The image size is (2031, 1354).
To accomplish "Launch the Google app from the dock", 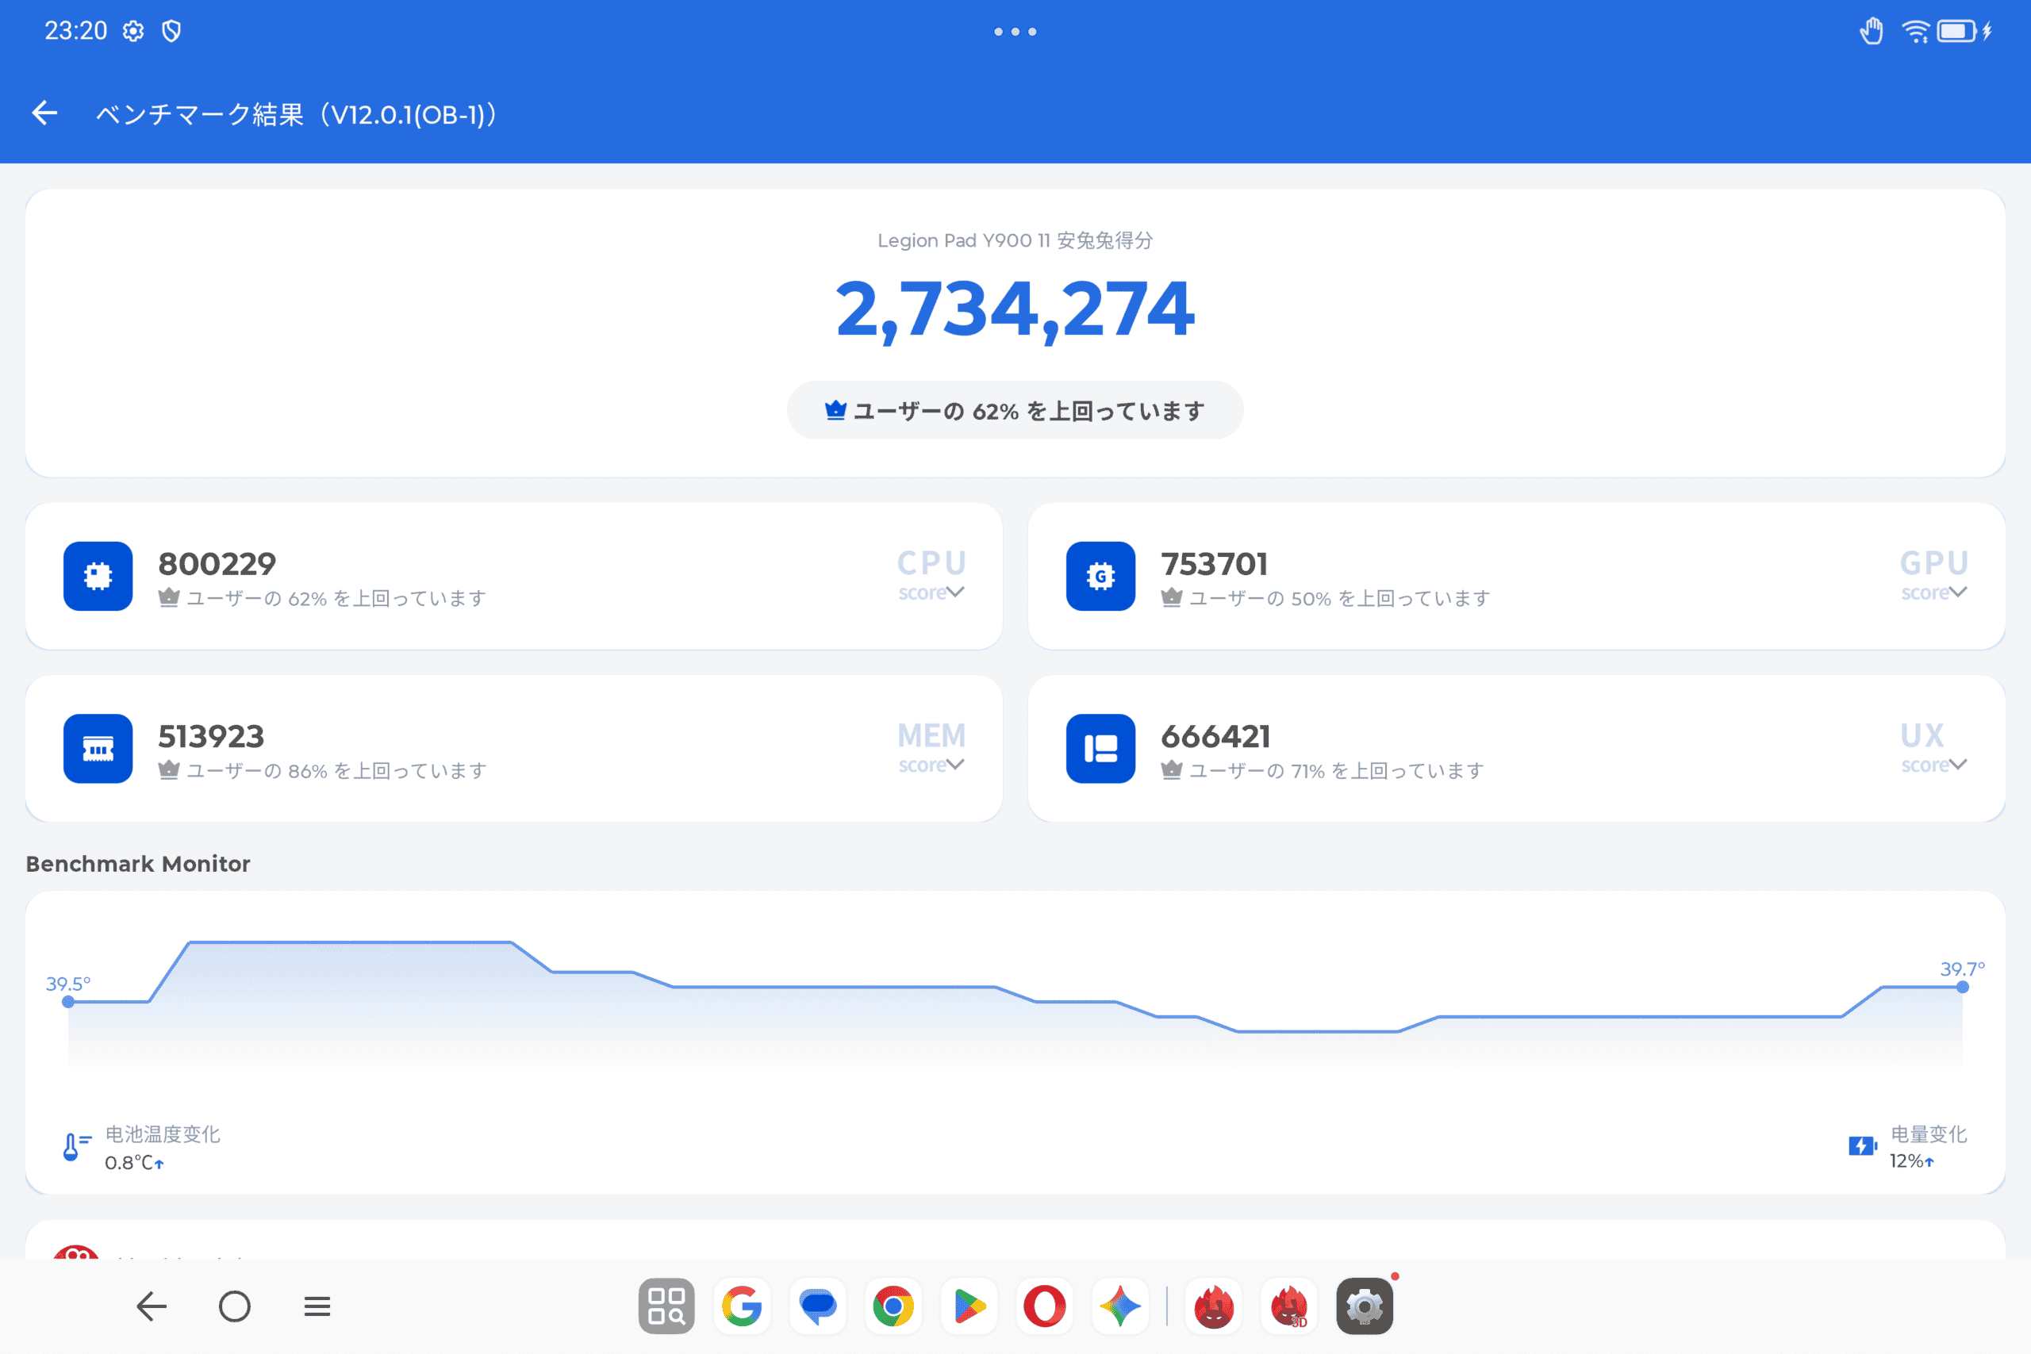I will click(742, 1306).
